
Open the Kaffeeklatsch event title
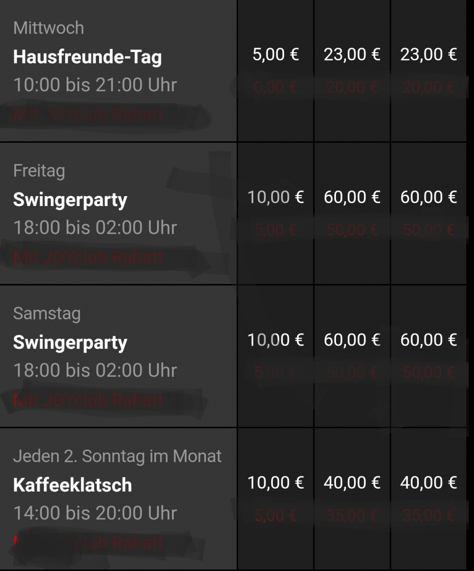[x=72, y=485]
